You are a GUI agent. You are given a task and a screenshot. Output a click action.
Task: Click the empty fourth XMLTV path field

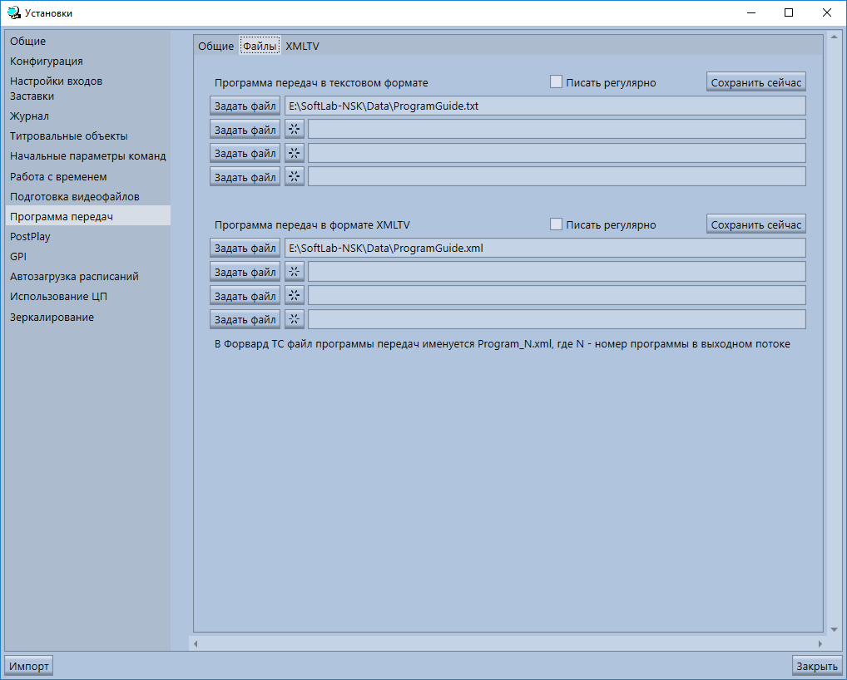[x=557, y=319]
